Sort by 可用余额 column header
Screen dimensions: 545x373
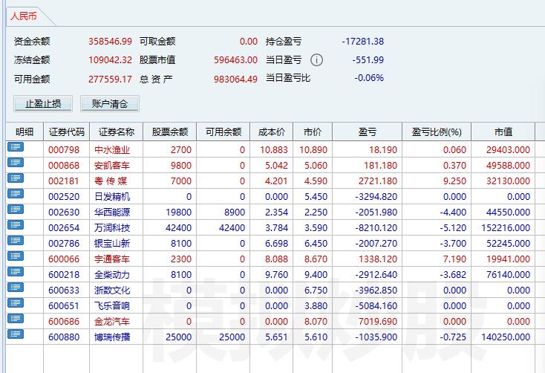223,132
